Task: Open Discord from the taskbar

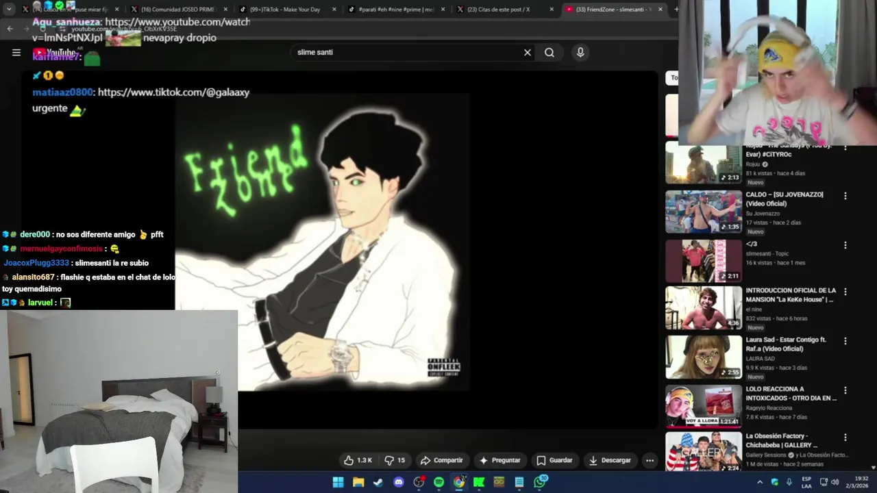Action: [399, 482]
